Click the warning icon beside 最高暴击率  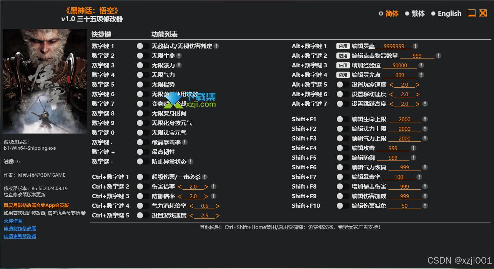(x=185, y=142)
